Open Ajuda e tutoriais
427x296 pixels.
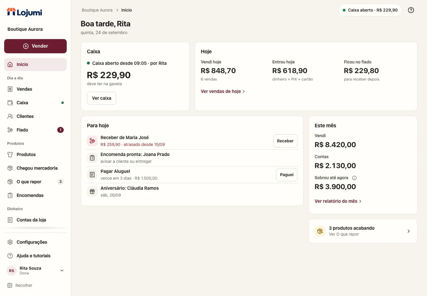tap(35, 256)
